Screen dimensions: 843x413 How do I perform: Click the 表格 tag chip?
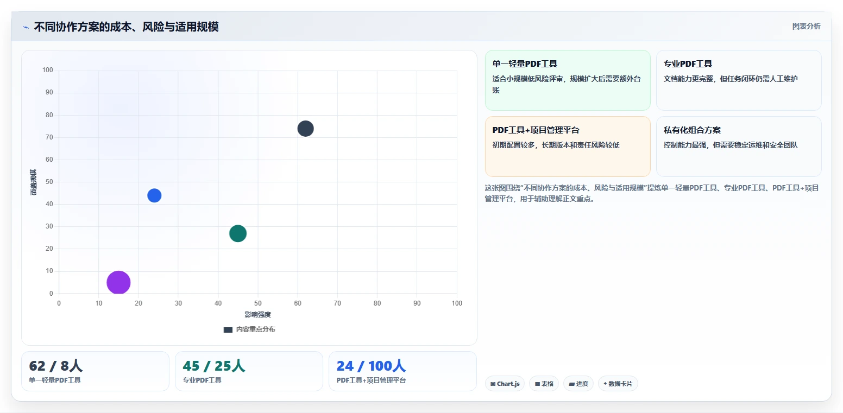544,384
